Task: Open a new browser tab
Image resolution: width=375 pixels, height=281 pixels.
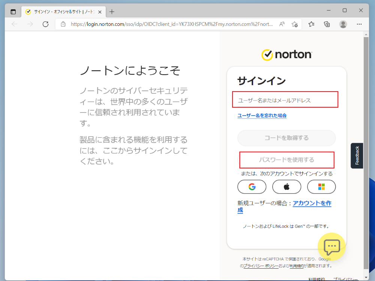Action: tap(112, 12)
